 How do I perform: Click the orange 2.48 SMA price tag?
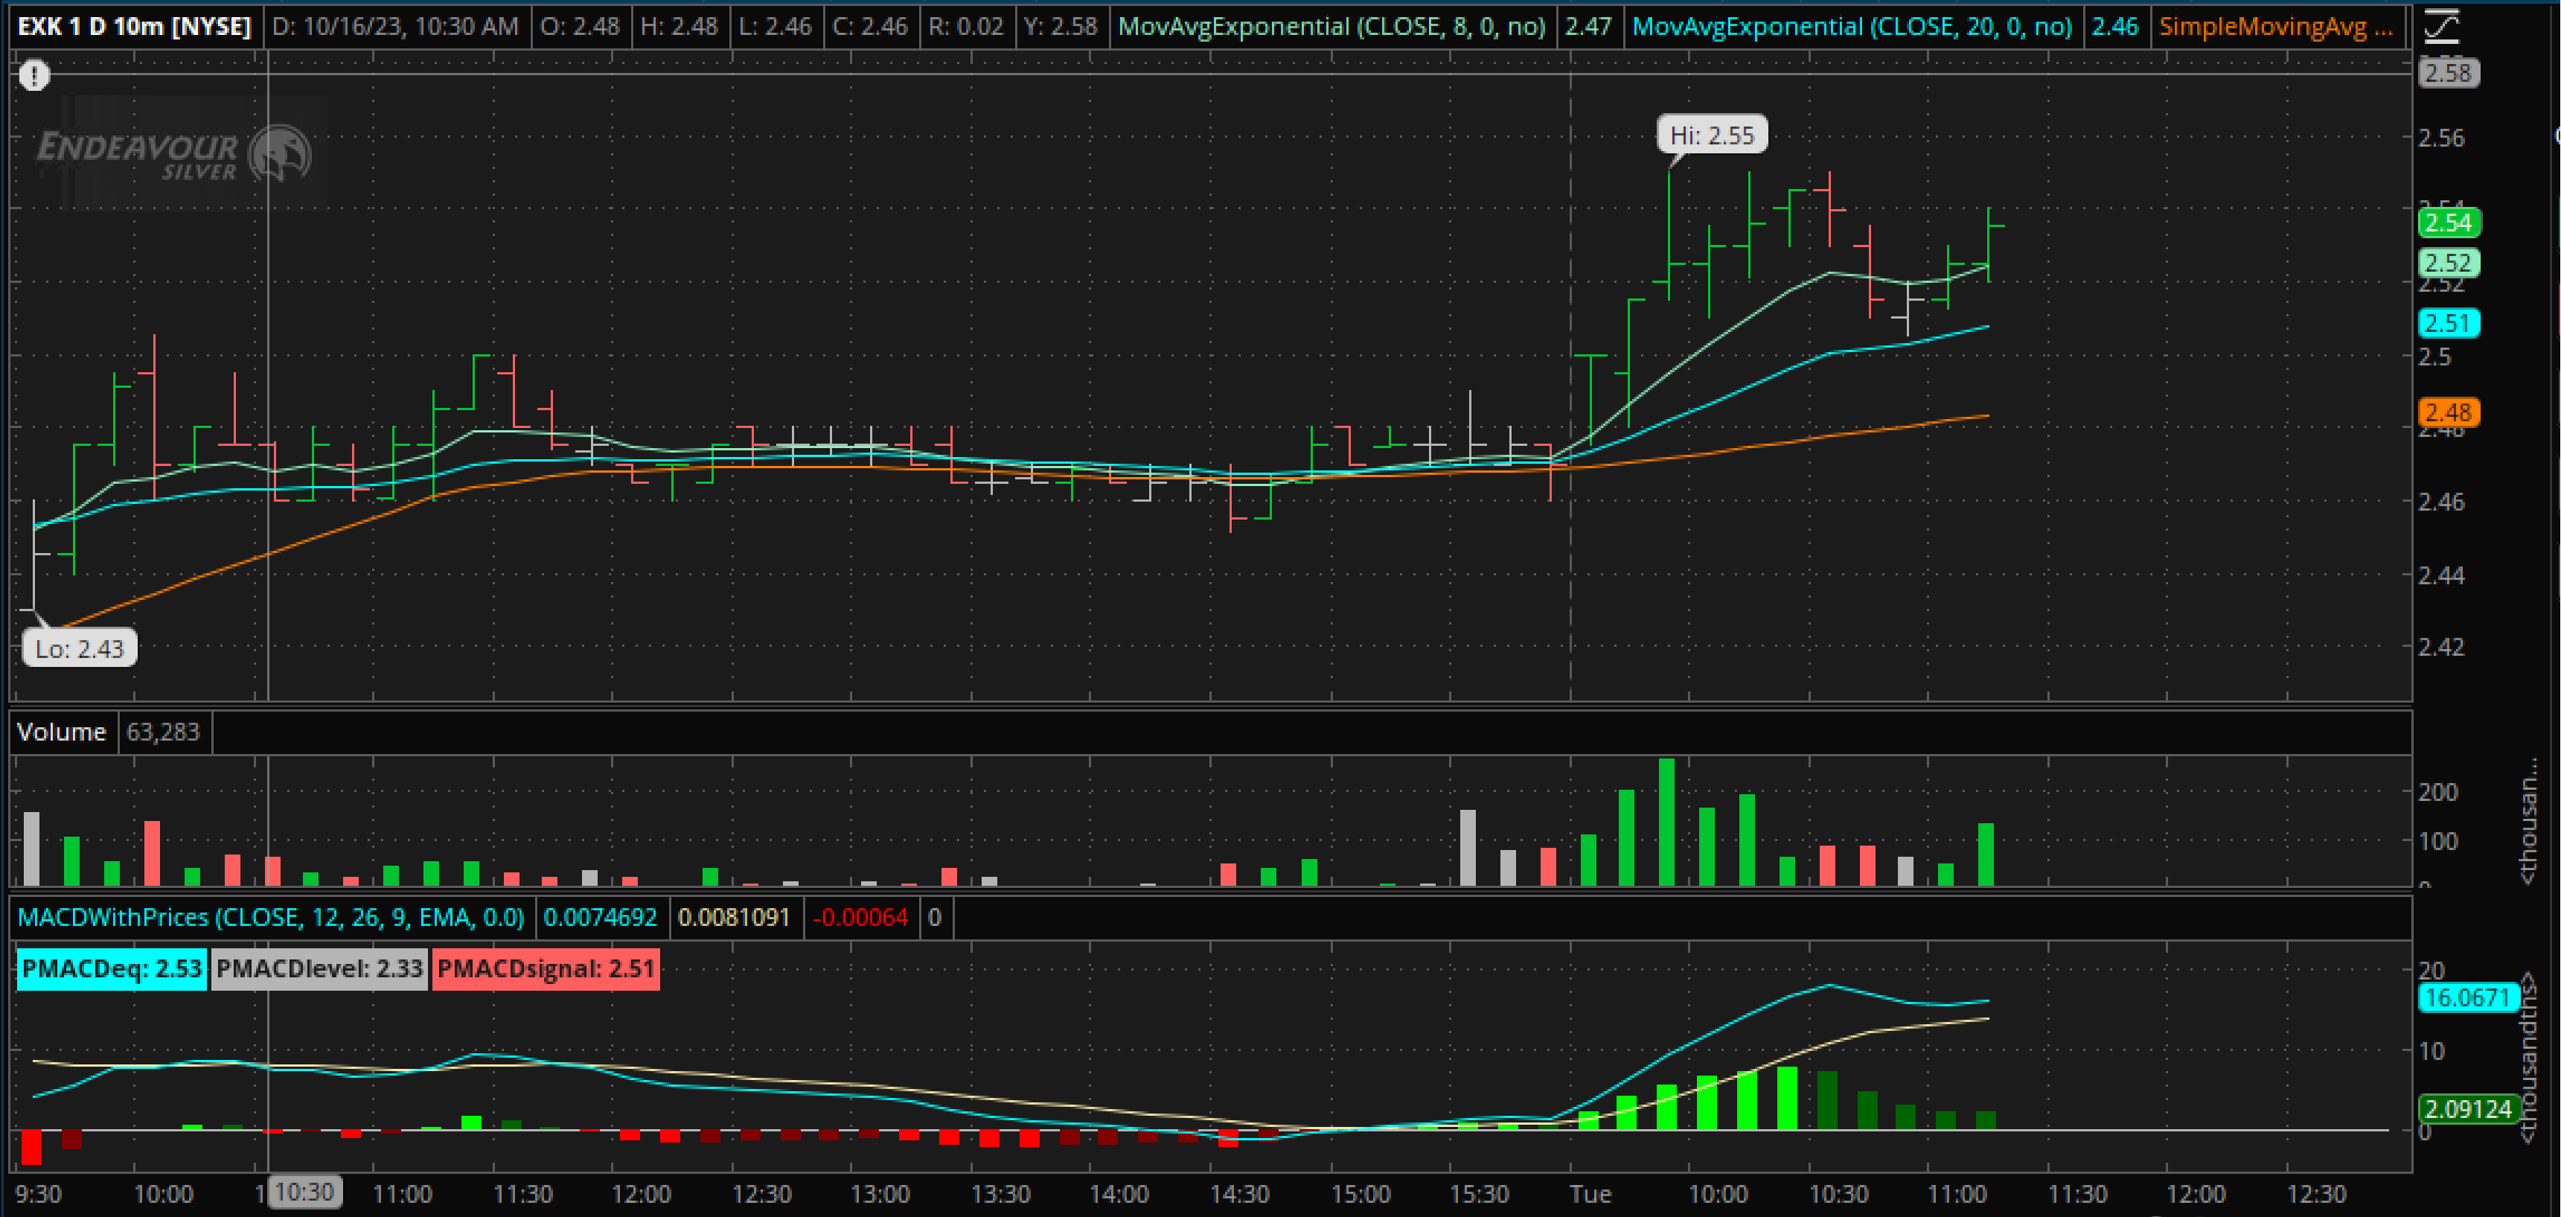(2448, 412)
